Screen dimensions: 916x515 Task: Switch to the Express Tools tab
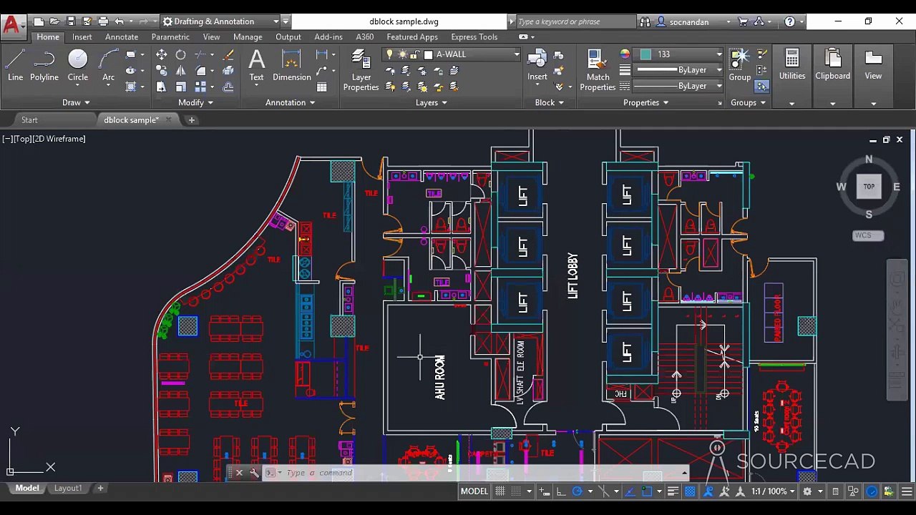pyautogui.click(x=474, y=36)
